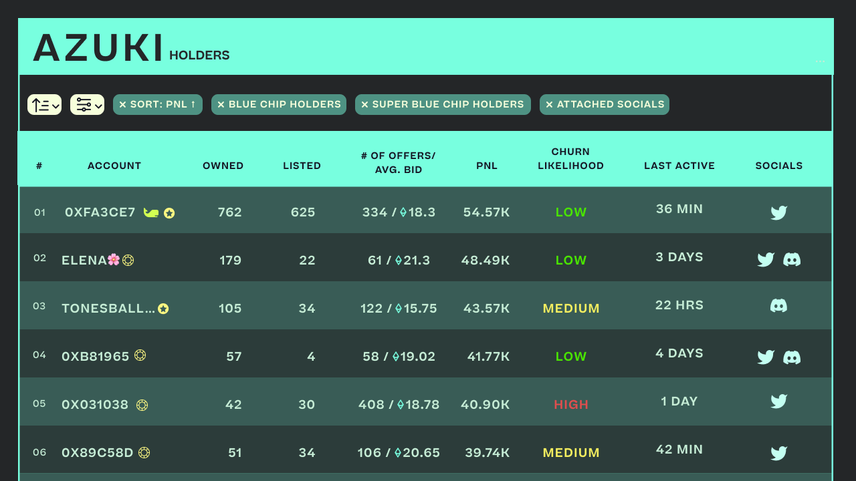Click owned value 179
Viewport: 856px width, 481px height.
[x=231, y=261]
